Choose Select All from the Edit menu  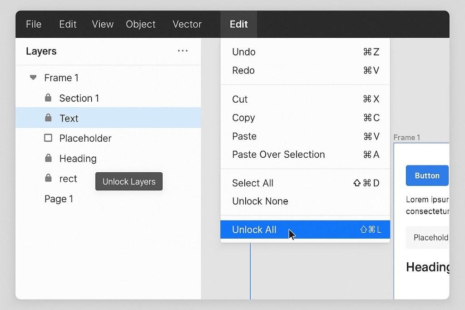click(253, 183)
